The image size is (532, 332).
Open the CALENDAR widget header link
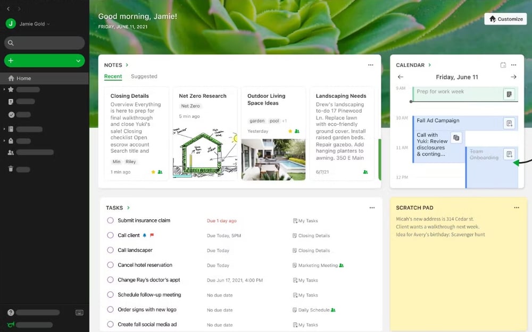tap(413, 65)
